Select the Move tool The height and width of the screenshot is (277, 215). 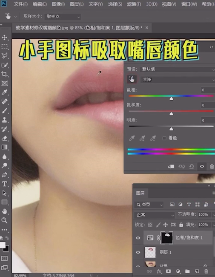(4, 38)
